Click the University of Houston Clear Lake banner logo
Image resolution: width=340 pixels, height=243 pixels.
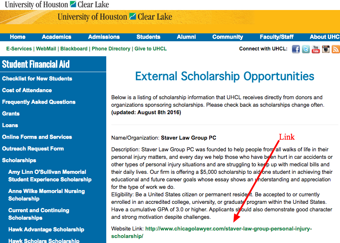pyautogui.click(x=115, y=17)
